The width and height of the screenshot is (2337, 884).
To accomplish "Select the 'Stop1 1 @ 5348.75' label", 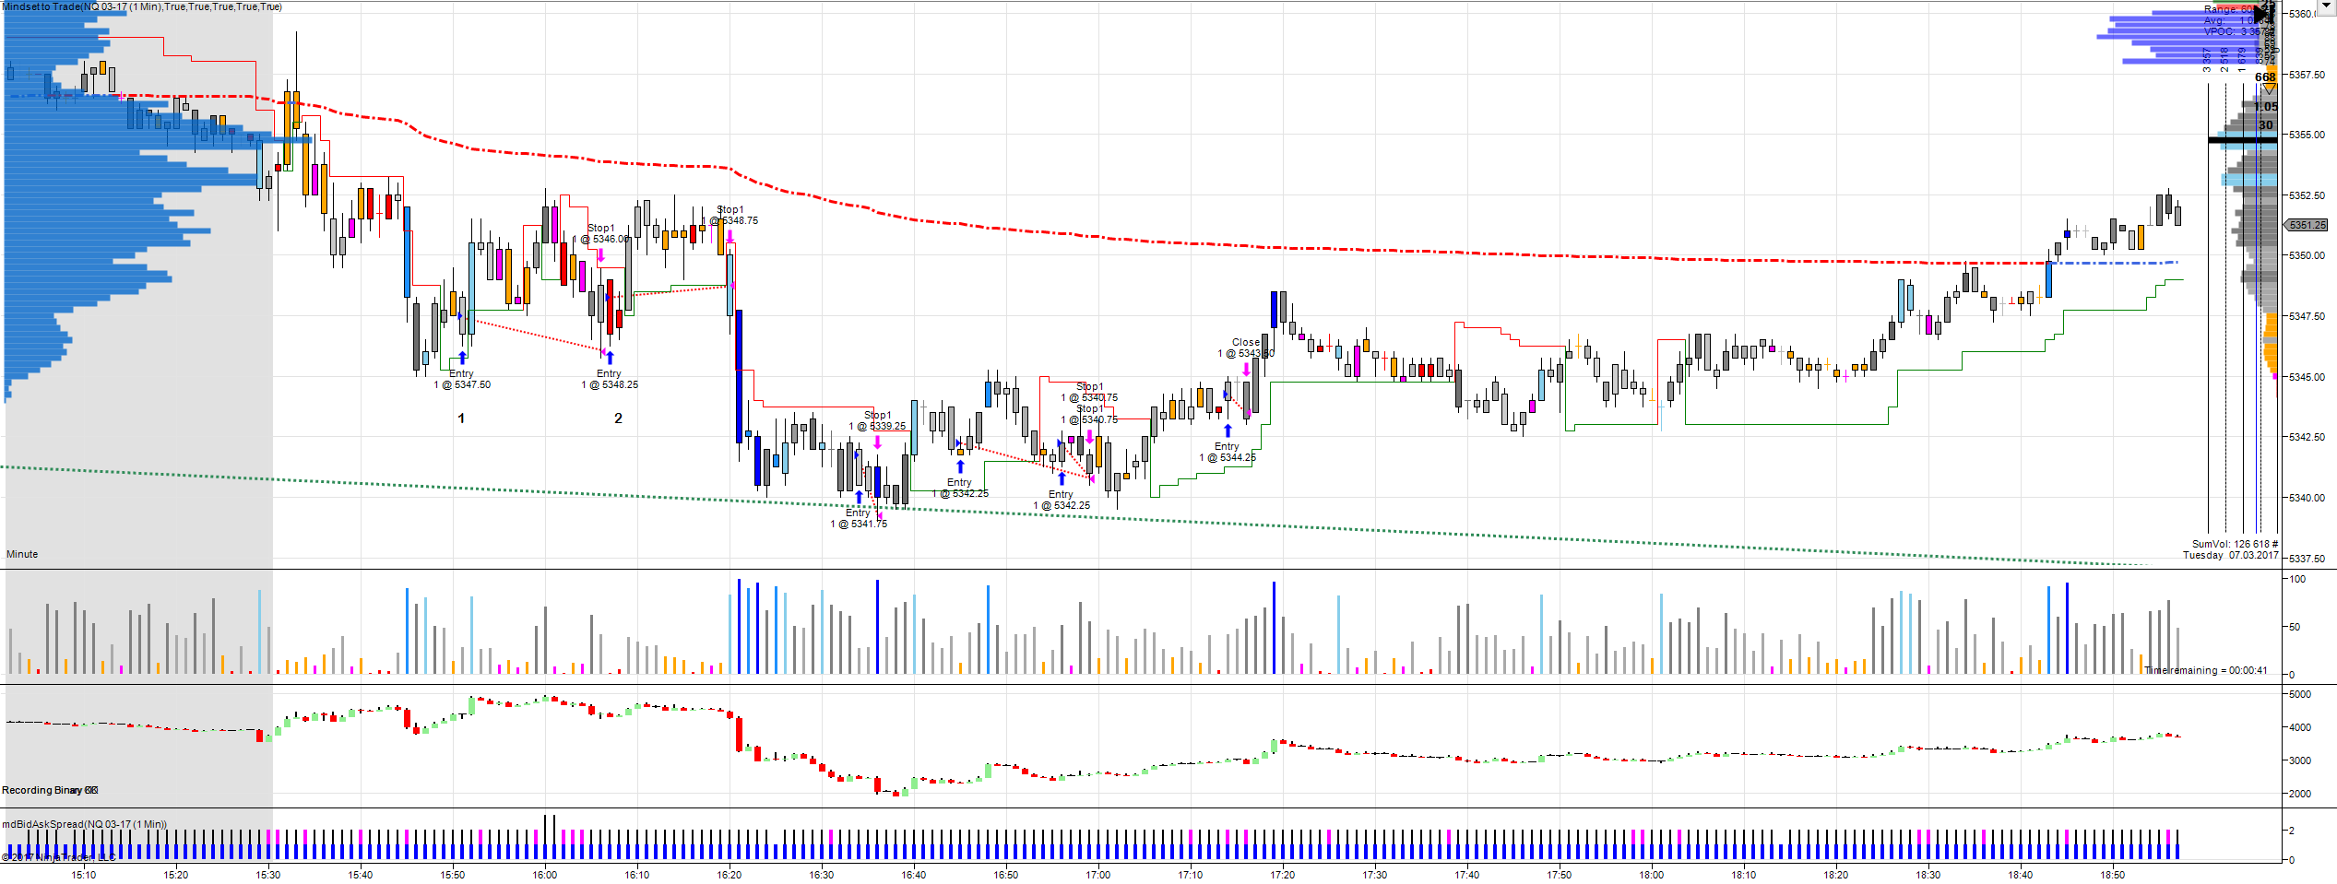I will pyautogui.click(x=730, y=215).
